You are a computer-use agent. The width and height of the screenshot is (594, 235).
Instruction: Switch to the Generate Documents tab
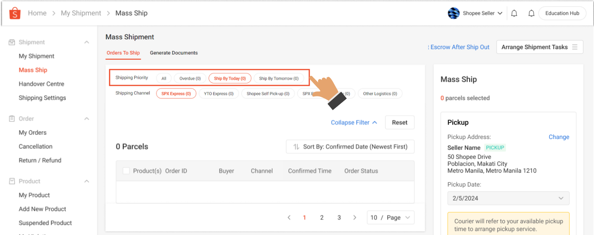(x=174, y=53)
